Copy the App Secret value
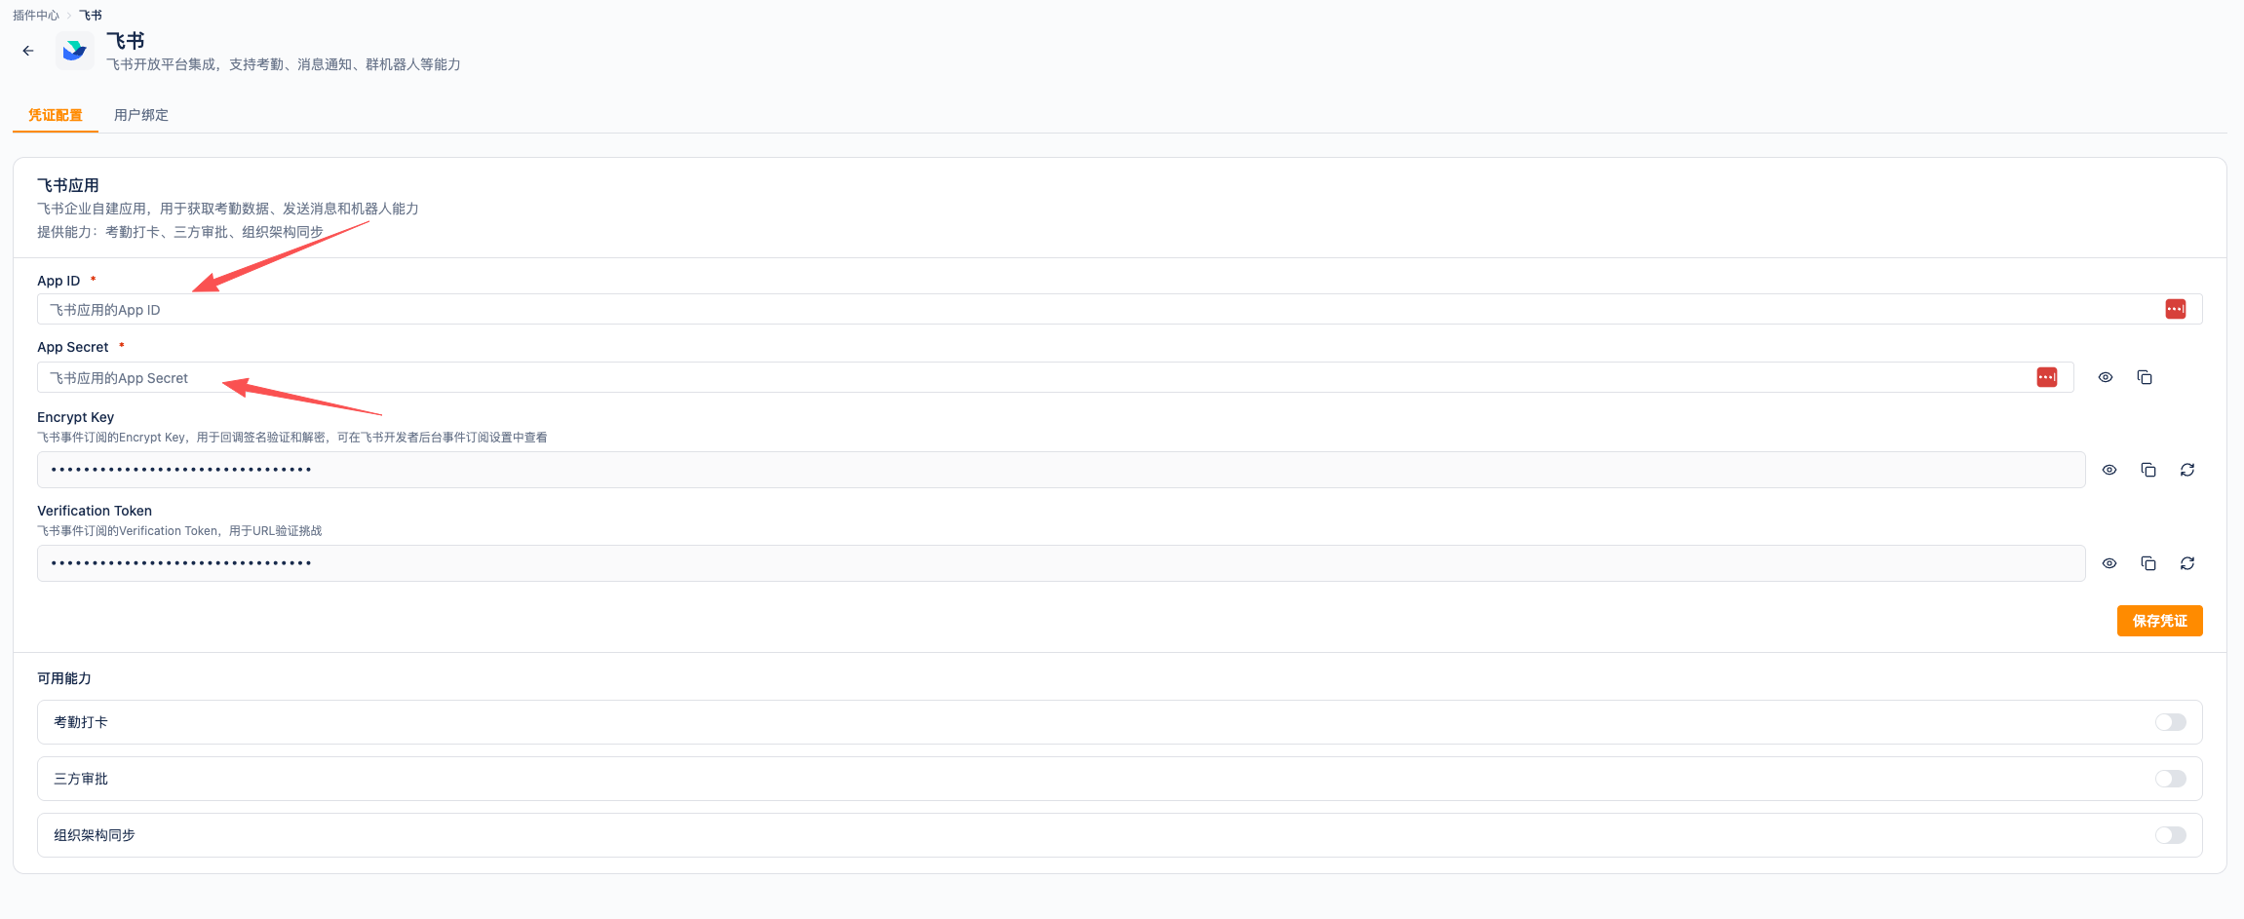The width and height of the screenshot is (2244, 919). coord(2145,377)
